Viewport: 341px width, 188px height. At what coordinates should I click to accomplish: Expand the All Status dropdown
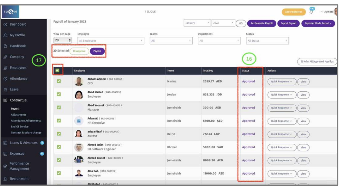click(x=267, y=41)
